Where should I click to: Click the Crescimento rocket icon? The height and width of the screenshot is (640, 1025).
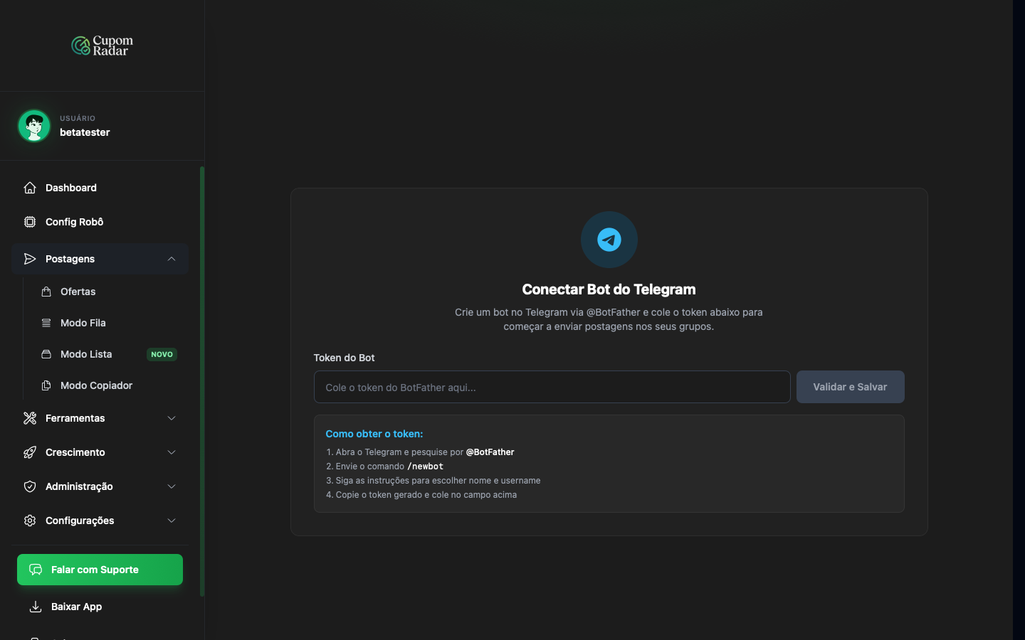click(x=30, y=452)
